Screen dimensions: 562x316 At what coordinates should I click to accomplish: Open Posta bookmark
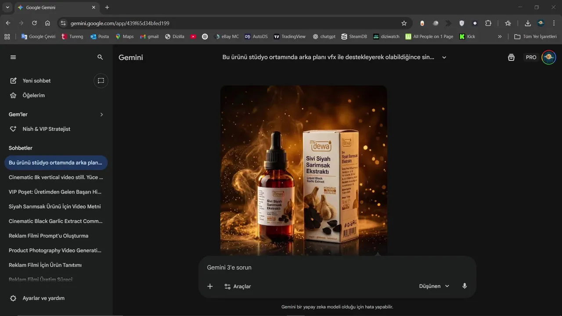[99, 36]
